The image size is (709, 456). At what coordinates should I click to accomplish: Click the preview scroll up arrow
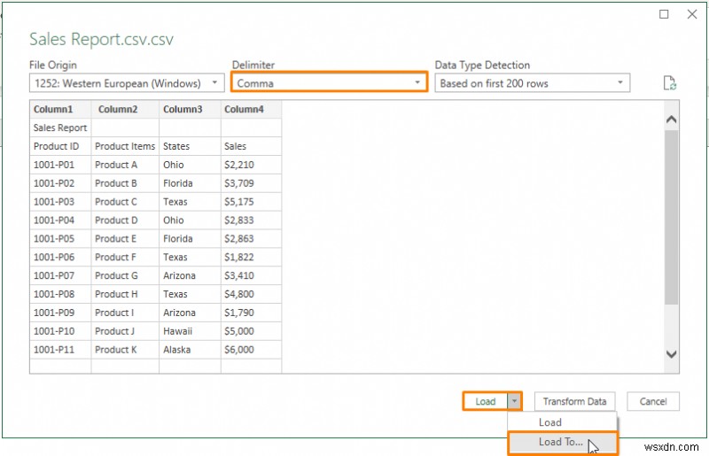672,120
